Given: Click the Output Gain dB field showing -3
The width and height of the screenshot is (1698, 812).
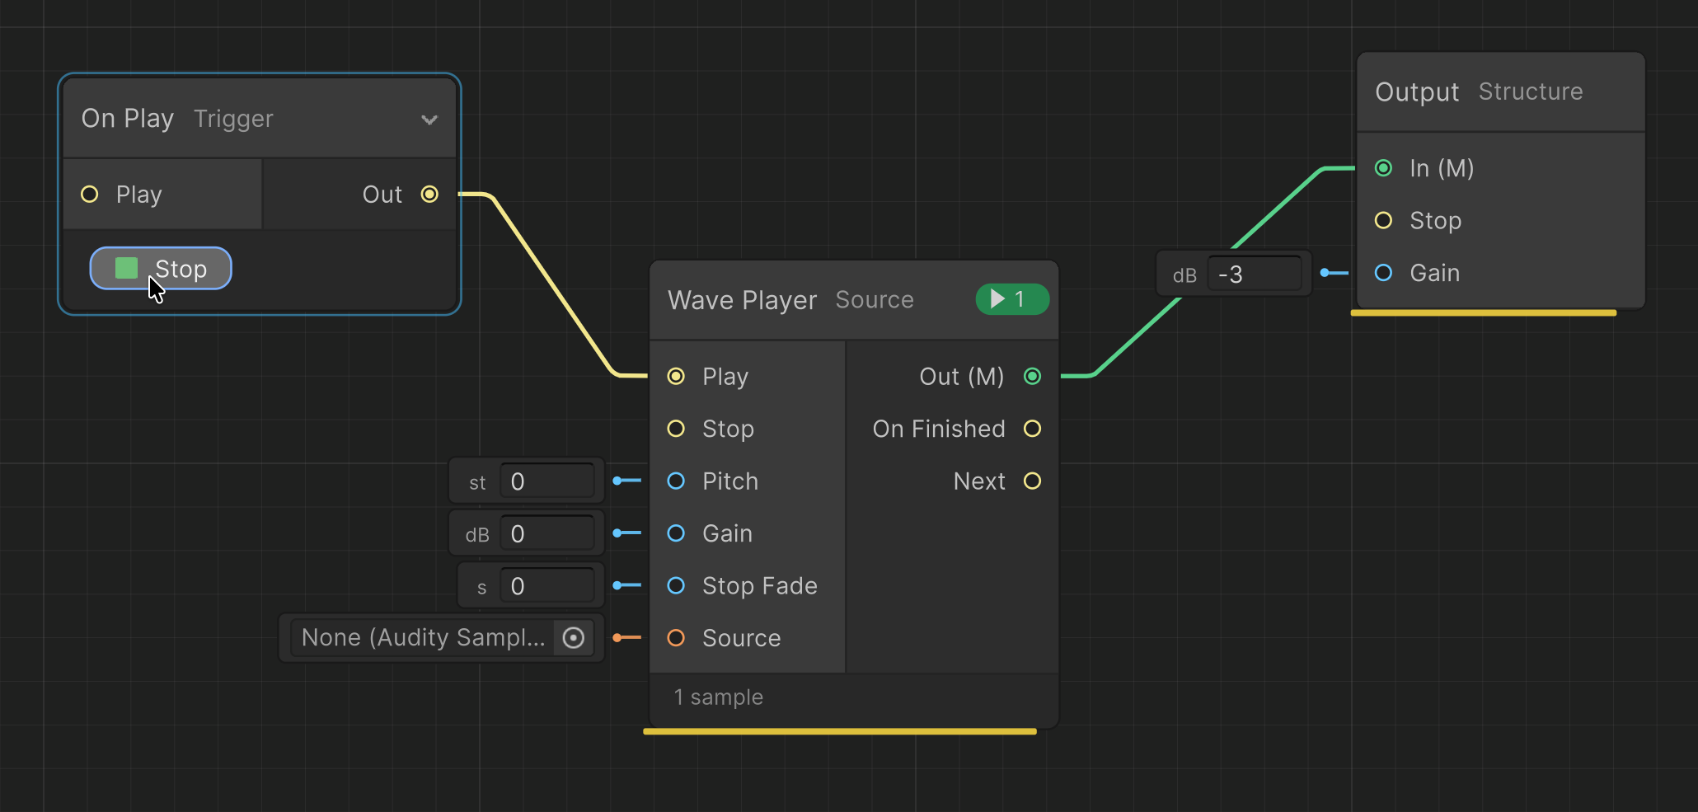Looking at the screenshot, I should pos(1255,275).
